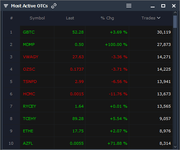Open the TSNPD row
The image size is (180, 150).
pos(96,82)
